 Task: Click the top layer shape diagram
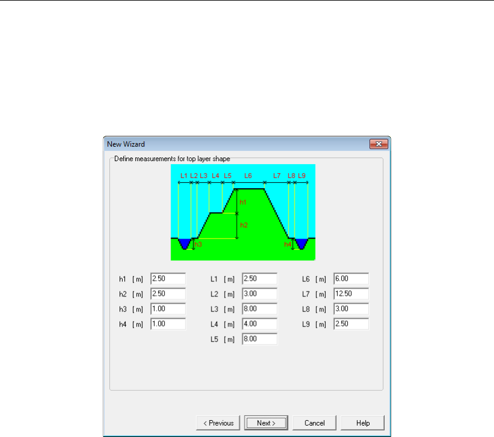pos(243,212)
